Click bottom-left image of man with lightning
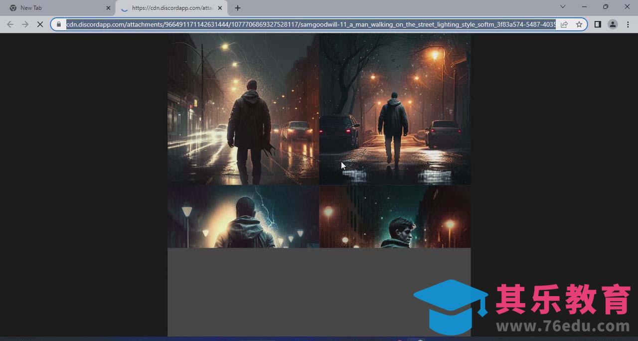This screenshot has height=341, width=638. (243, 217)
